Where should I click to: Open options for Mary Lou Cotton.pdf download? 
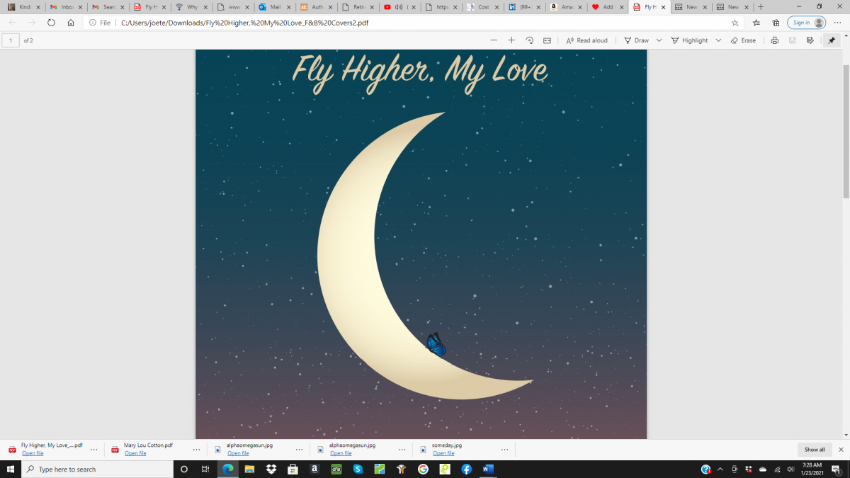[x=196, y=450]
